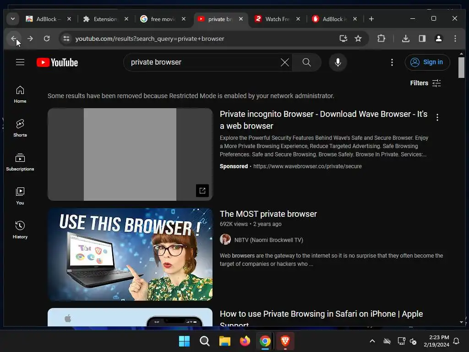Go to Home in sidebar
The image size is (469, 352).
[x=20, y=94]
